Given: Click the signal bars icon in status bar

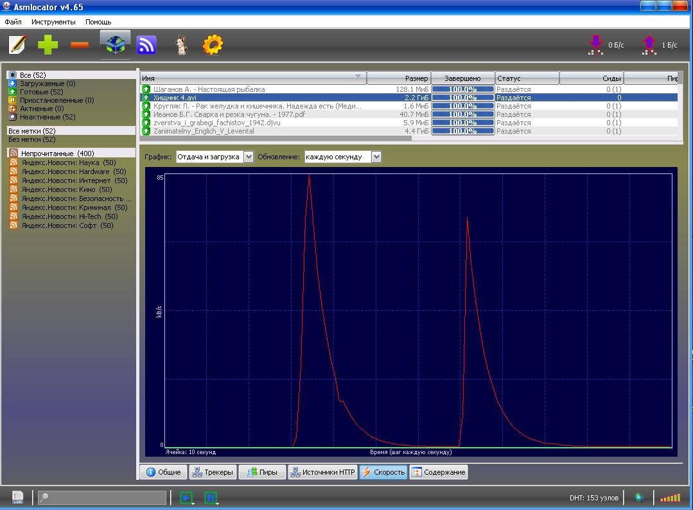Looking at the screenshot, I should [670, 497].
